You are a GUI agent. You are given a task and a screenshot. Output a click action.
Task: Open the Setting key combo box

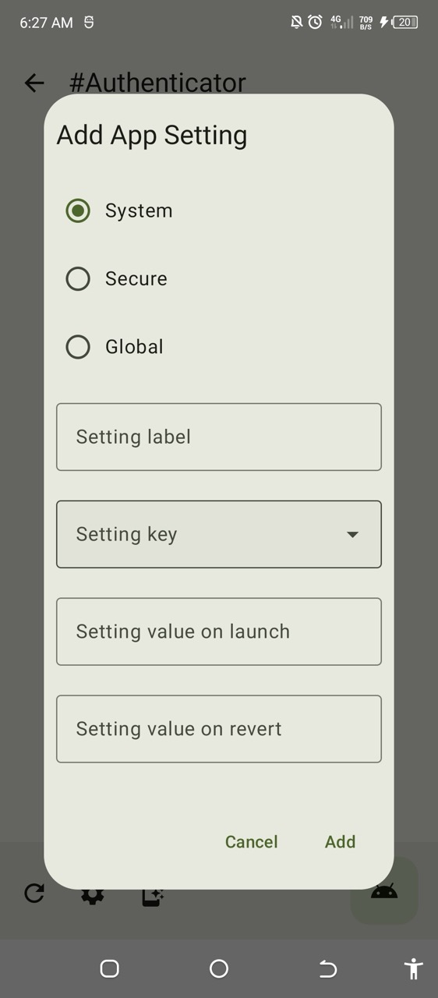pyautogui.click(x=219, y=534)
